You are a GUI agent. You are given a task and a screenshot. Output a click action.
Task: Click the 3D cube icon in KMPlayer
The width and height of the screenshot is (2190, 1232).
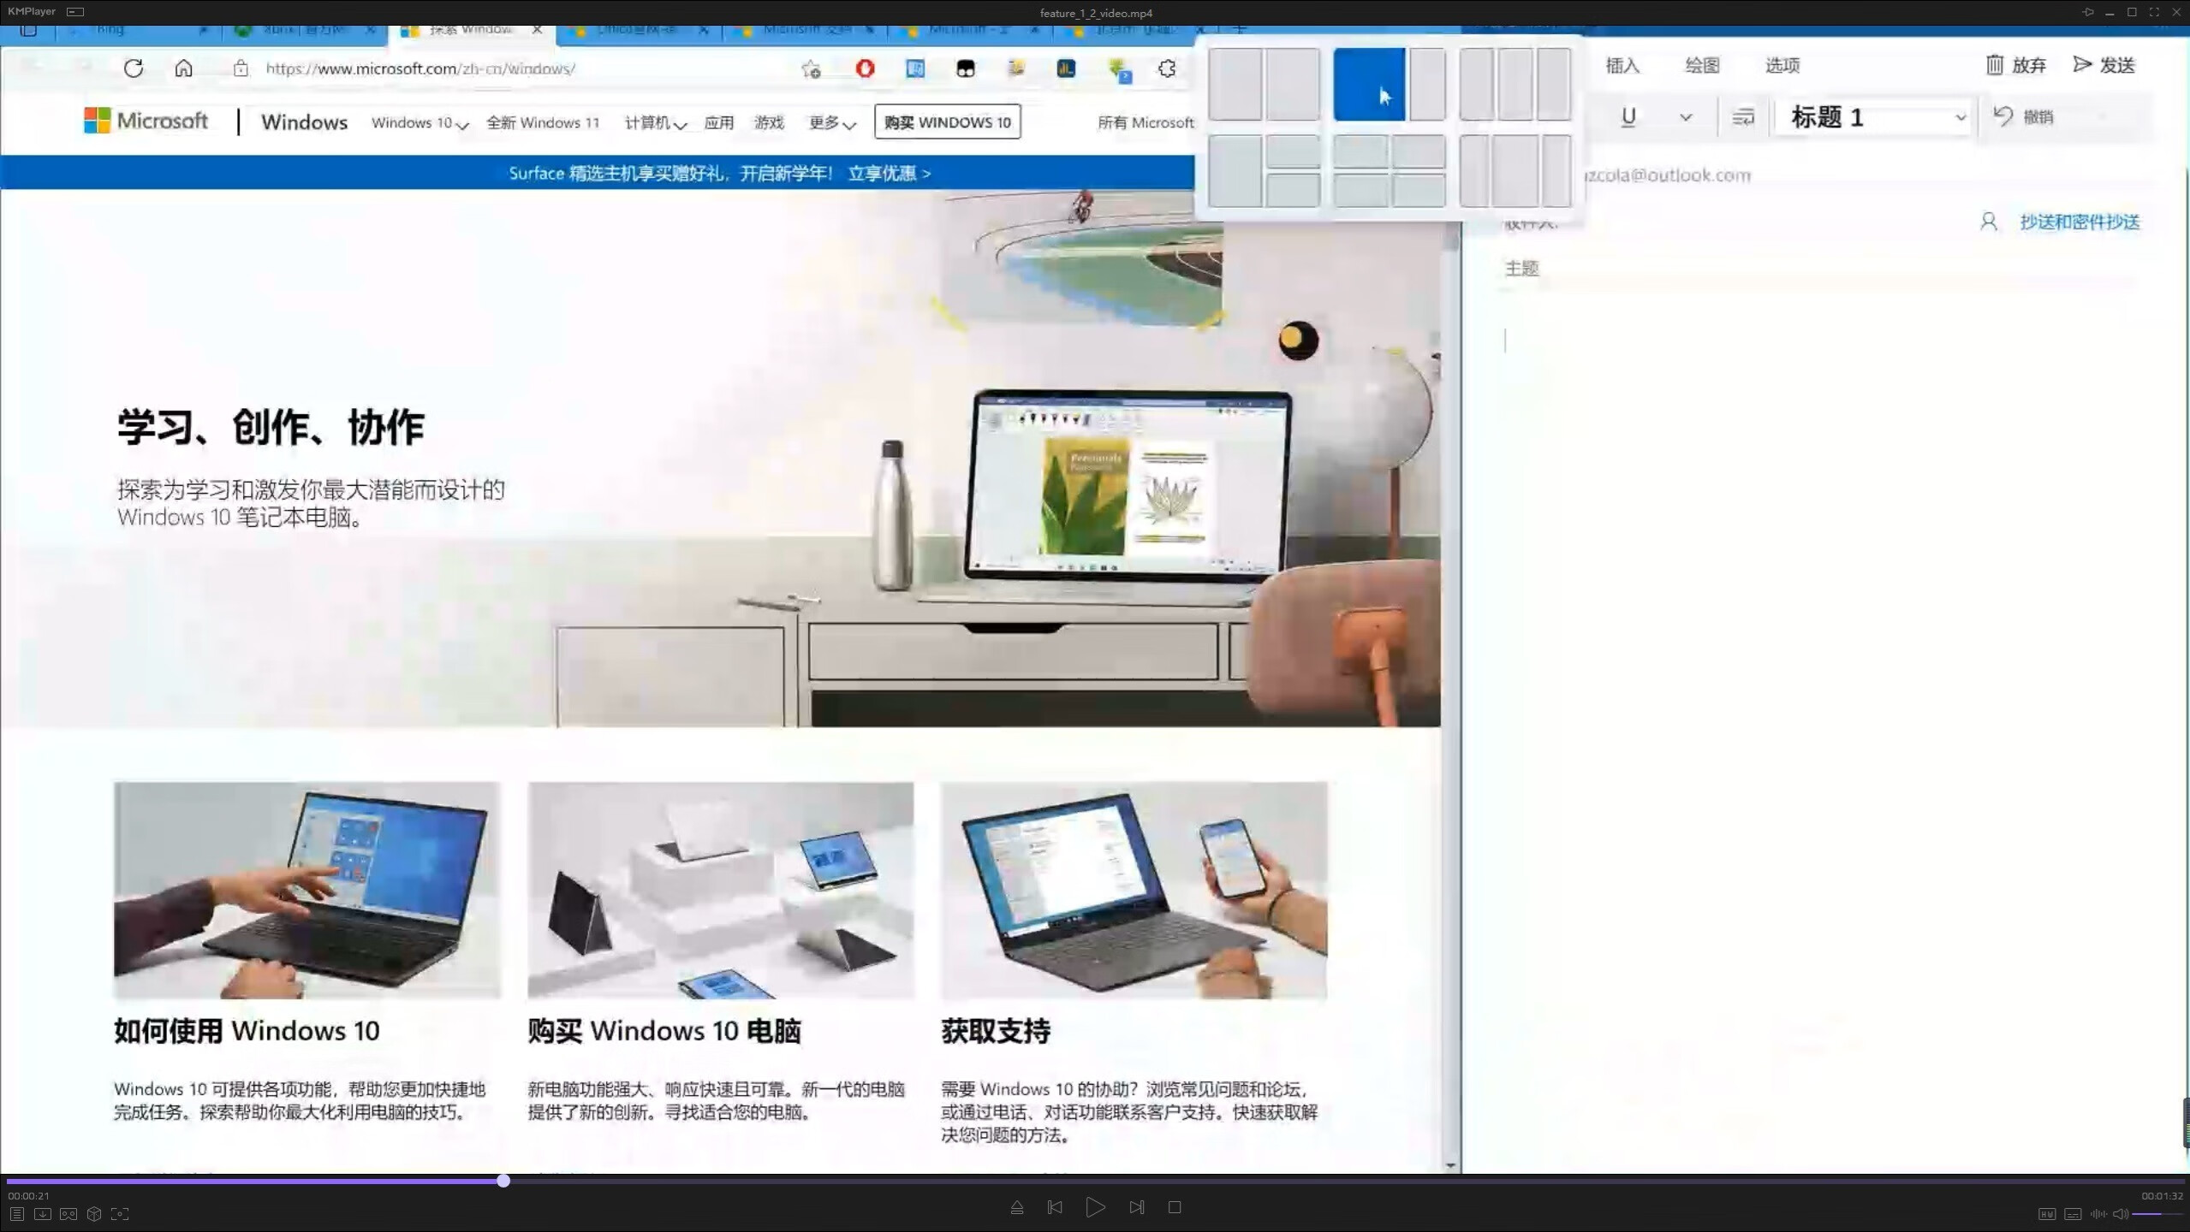[x=94, y=1214]
